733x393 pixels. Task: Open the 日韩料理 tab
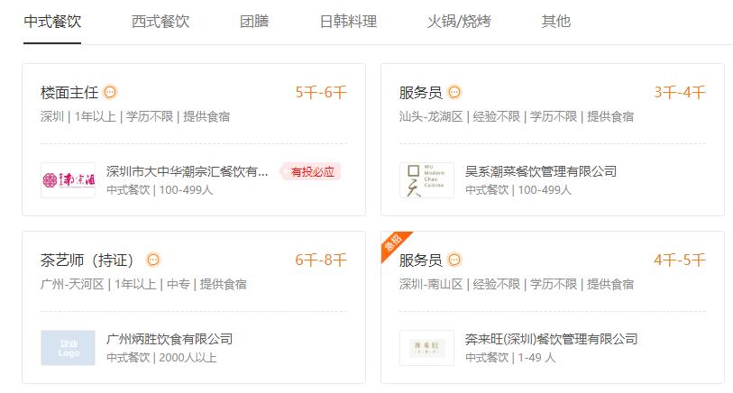tap(348, 22)
